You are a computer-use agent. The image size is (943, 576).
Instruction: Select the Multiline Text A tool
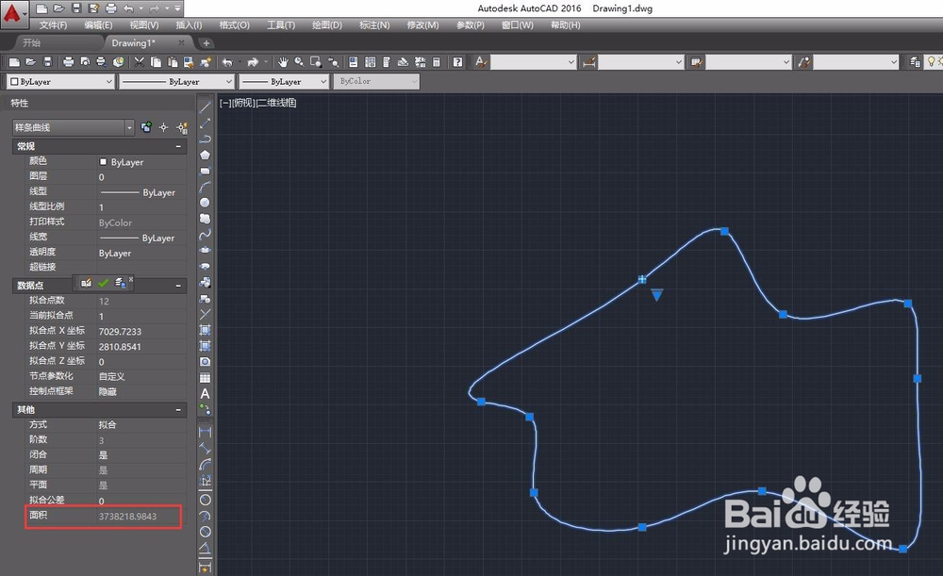pos(205,394)
